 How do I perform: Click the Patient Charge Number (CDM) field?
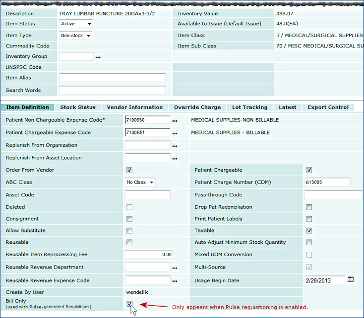pyautogui.click(x=327, y=182)
